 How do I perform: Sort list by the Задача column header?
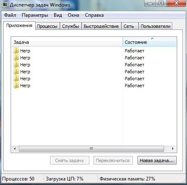click(x=67, y=42)
